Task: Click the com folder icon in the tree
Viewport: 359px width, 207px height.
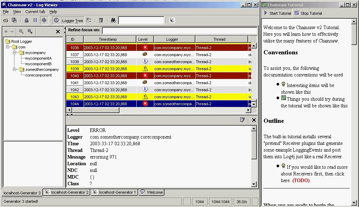Action: tap(15, 47)
